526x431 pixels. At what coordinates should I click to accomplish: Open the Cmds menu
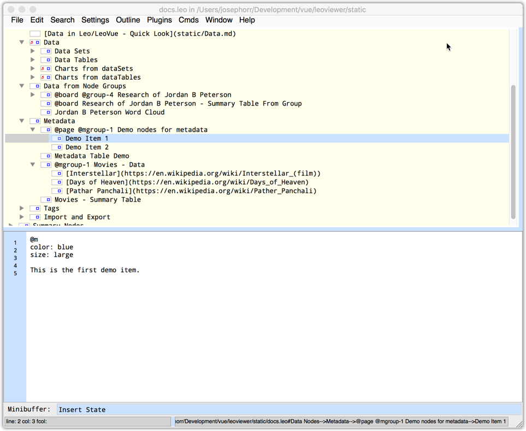[x=188, y=20]
